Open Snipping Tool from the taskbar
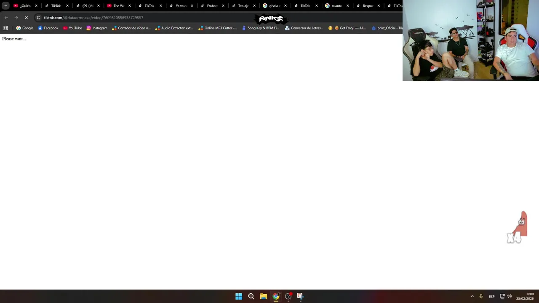Image resolution: width=539 pixels, height=303 pixels. click(300, 296)
